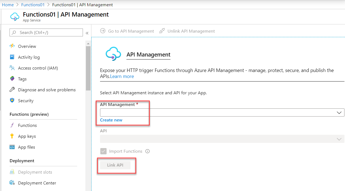Screen dimensions: 345x191
Task: Click 'Functions01 | API Management' breadcrumb text
Action: point(82,5)
